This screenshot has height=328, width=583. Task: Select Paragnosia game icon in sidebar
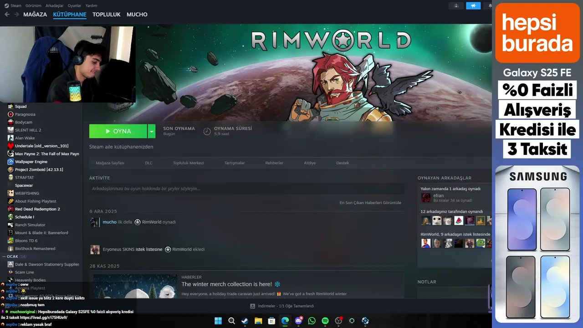10,114
